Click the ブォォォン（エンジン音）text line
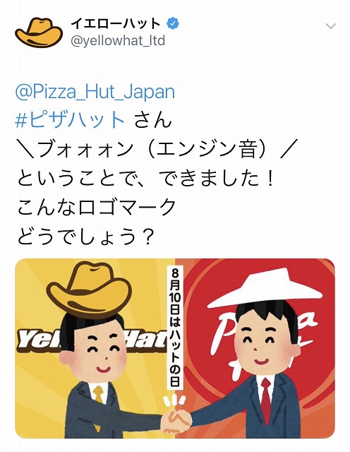The height and width of the screenshot is (452, 350). tap(157, 149)
